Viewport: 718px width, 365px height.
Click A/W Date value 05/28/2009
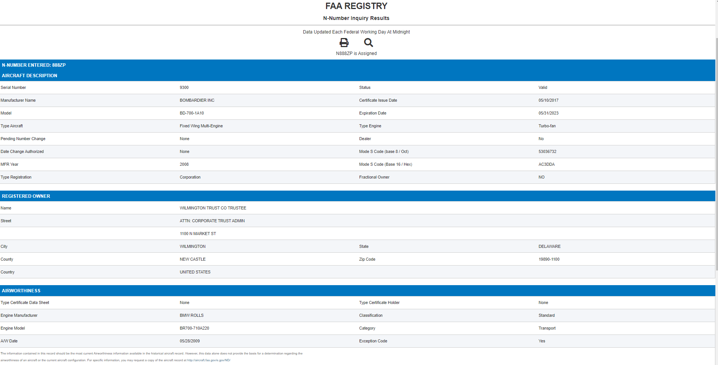190,341
